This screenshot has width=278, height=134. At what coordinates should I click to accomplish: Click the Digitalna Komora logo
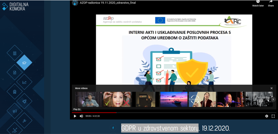[15, 7]
